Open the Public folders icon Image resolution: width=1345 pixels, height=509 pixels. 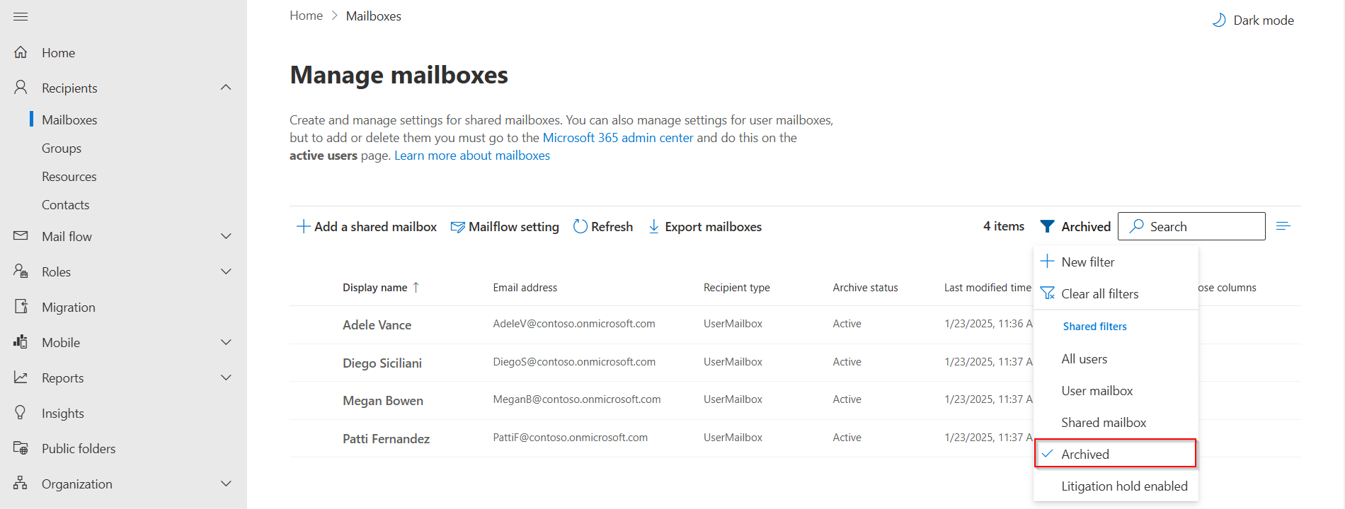pos(22,448)
